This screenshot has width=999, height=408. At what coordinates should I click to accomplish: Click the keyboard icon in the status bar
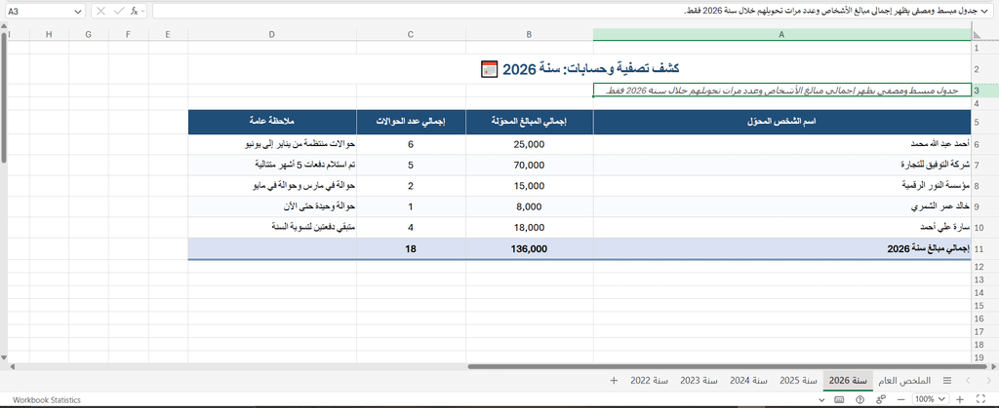[x=839, y=400]
